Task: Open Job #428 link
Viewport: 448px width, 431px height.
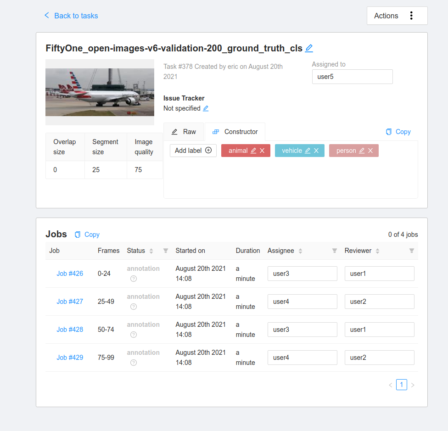Action: click(x=70, y=330)
